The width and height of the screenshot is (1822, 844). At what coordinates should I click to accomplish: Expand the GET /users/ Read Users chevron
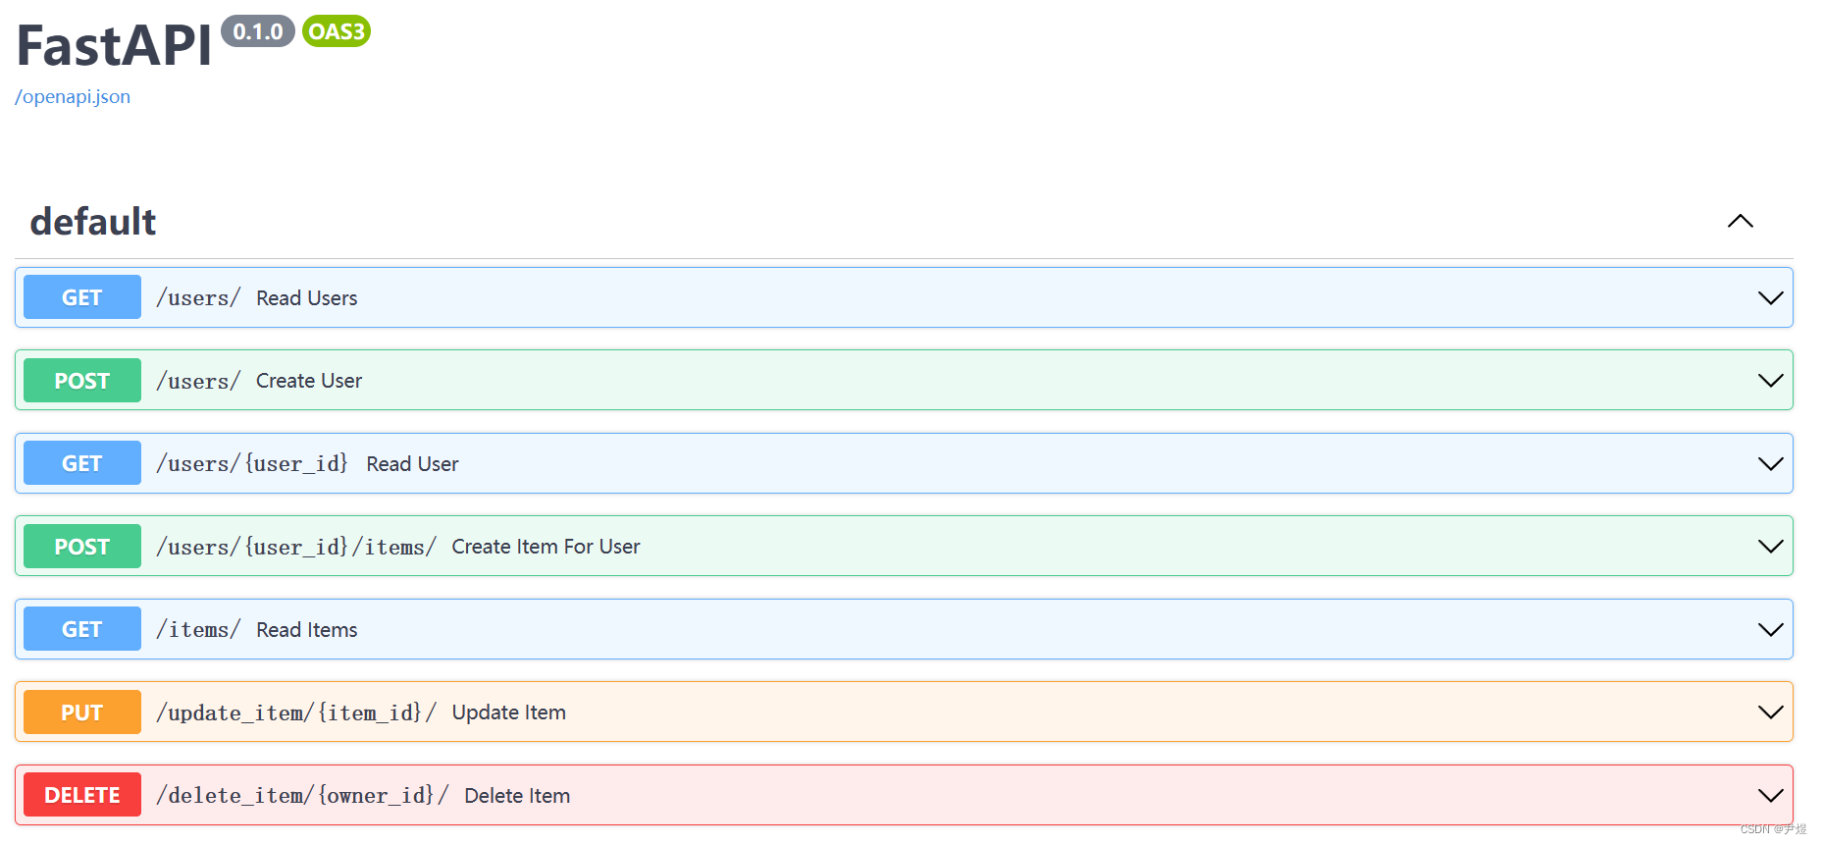click(x=1770, y=297)
